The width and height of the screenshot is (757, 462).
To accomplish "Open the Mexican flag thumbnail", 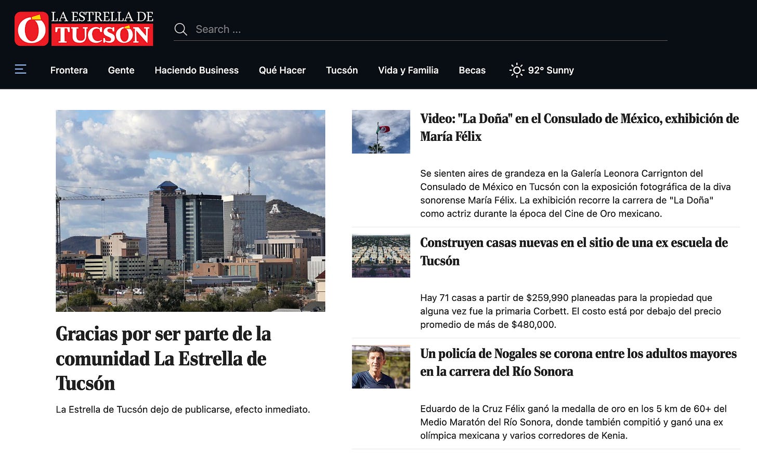I will click(381, 131).
